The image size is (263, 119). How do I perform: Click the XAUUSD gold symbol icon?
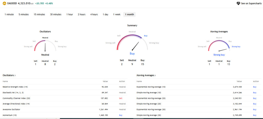pyautogui.click(x=4, y=3)
